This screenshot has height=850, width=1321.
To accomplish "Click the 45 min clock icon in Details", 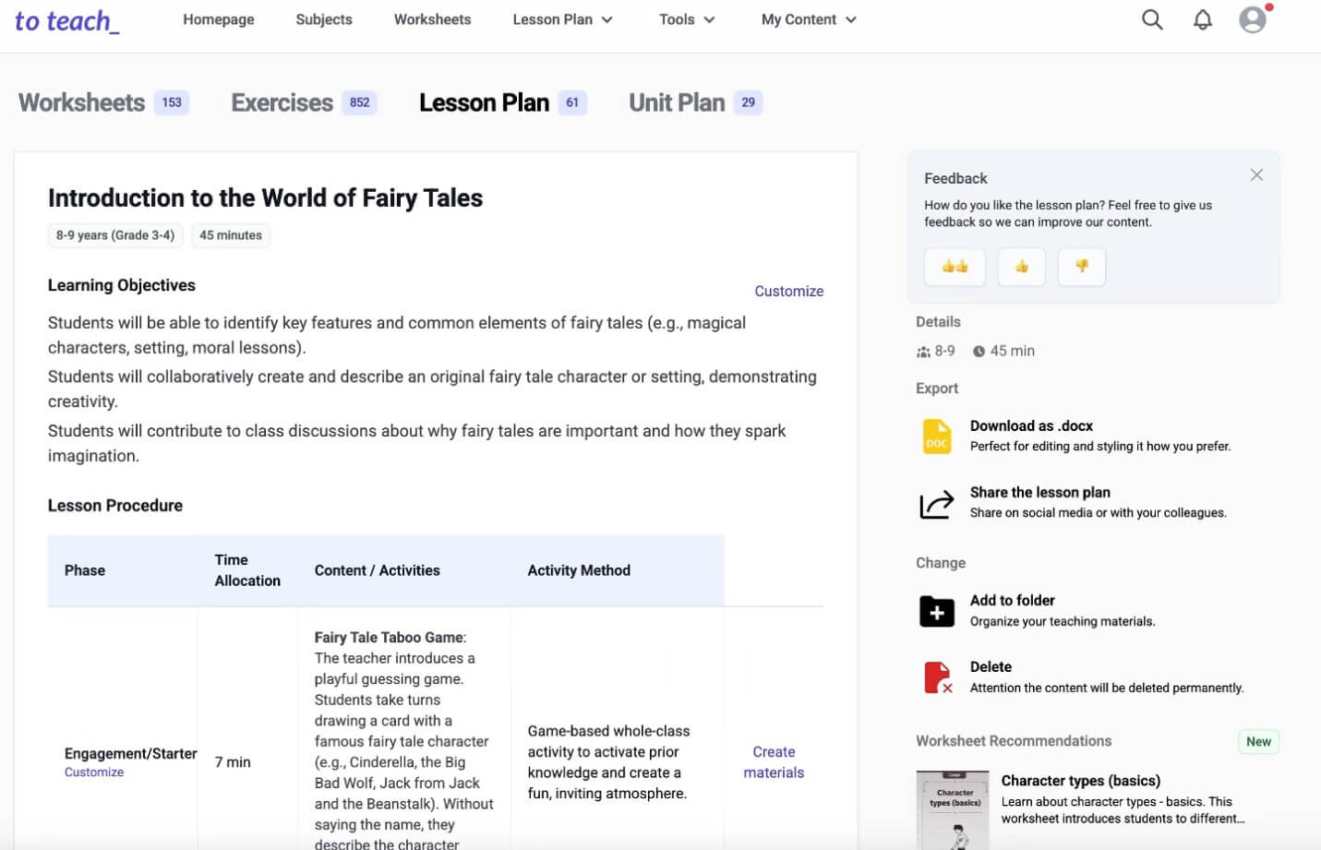I will tap(979, 352).
